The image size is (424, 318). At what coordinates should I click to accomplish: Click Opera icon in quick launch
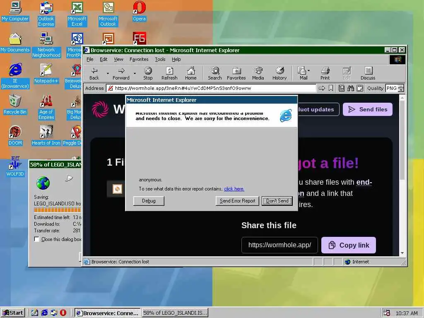(63, 313)
